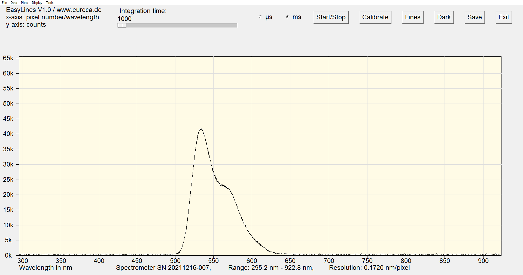Image resolution: width=523 pixels, height=275 pixels.
Task: Click the Start/Stop acquisition button
Action: click(x=331, y=17)
